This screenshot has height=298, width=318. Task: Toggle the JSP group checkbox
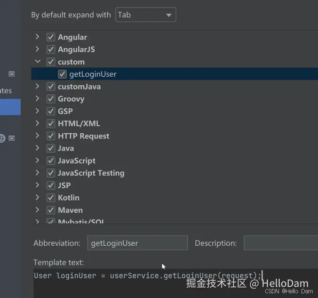[x=51, y=185]
